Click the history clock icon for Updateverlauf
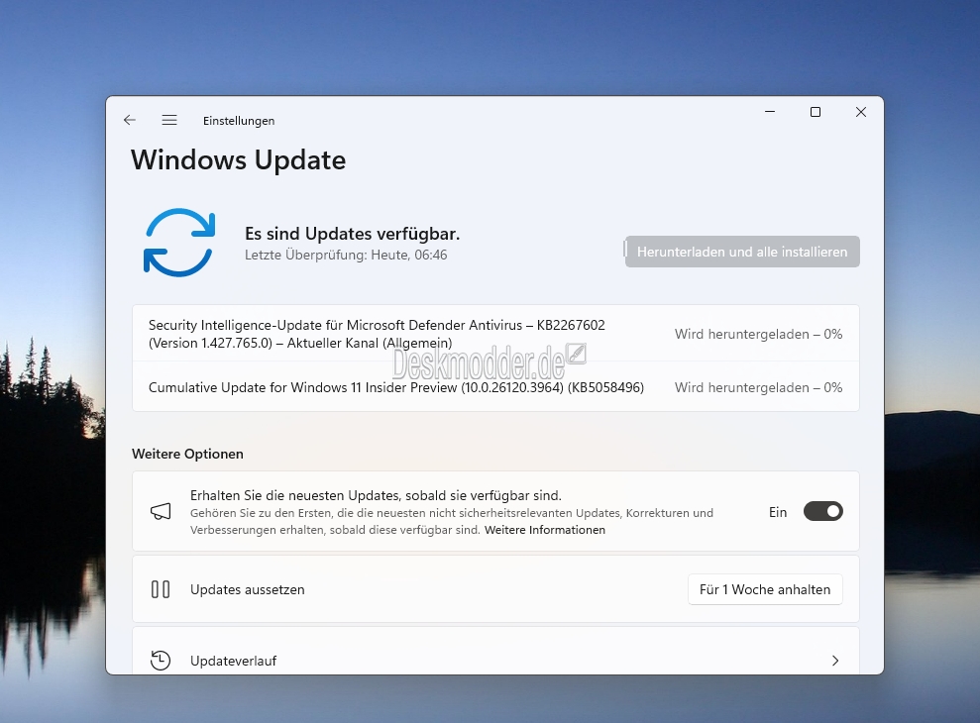980x723 pixels. (x=161, y=661)
